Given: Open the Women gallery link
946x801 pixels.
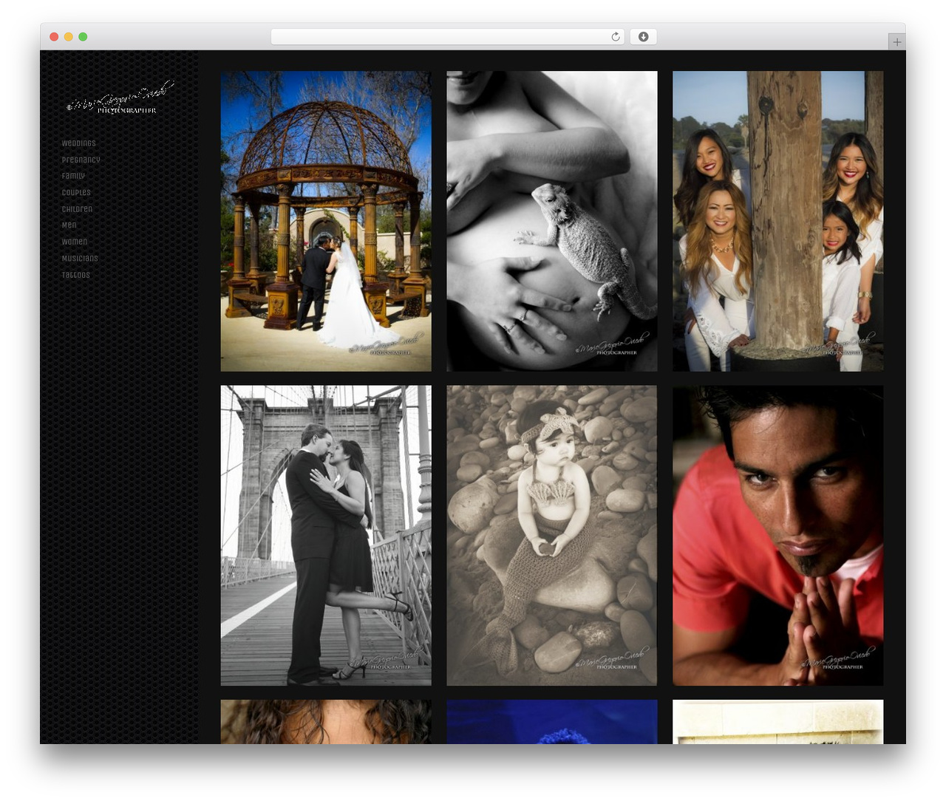Looking at the screenshot, I should click(75, 242).
